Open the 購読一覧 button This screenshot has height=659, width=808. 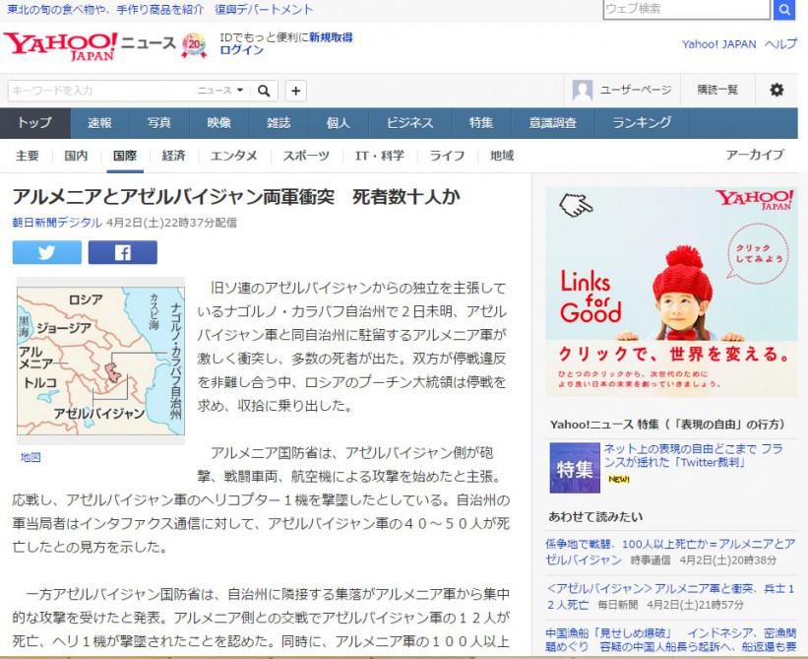tap(717, 90)
